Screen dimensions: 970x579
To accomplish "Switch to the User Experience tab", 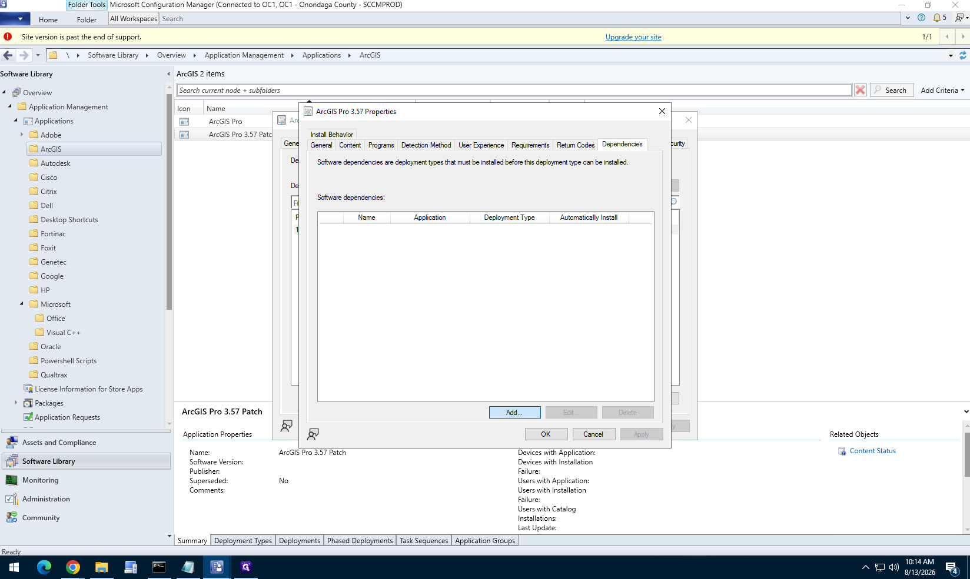I will click(481, 145).
